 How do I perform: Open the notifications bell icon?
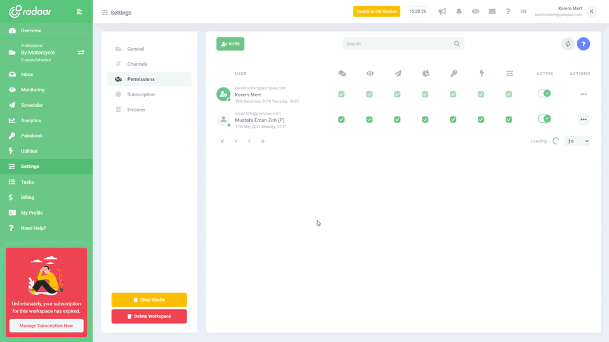(x=459, y=11)
